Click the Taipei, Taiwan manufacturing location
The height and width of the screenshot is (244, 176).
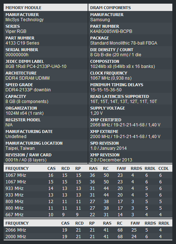(20, 148)
